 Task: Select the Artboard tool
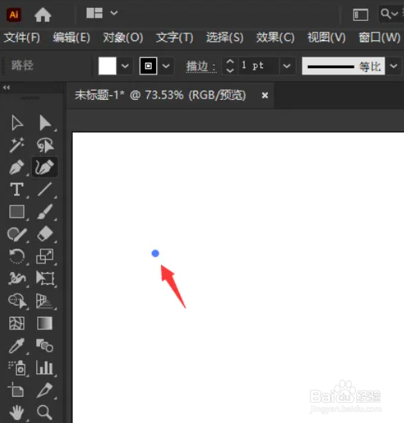pyautogui.click(x=16, y=390)
